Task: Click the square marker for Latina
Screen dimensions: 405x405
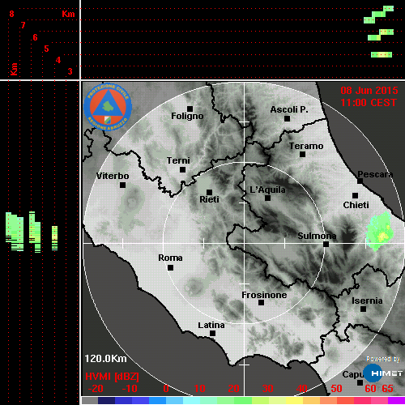Action: coord(212,334)
